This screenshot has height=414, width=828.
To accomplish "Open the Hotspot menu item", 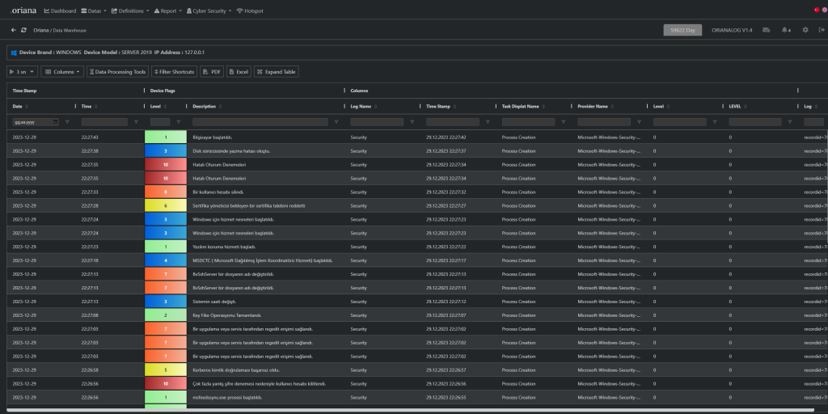I will point(255,11).
